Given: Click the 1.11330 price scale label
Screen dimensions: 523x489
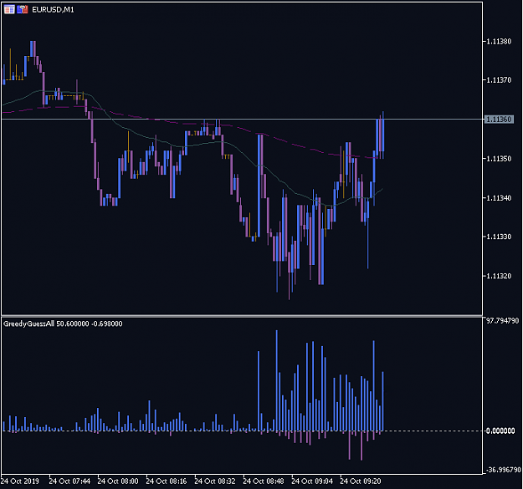Looking at the screenshot, I should [499, 237].
